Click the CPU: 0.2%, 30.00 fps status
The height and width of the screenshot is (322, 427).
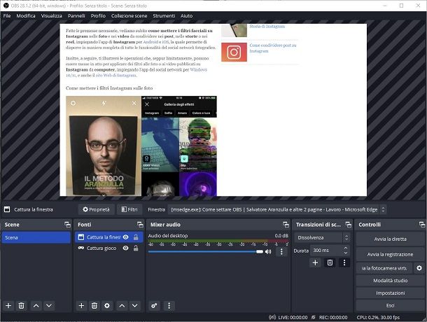pos(378,317)
